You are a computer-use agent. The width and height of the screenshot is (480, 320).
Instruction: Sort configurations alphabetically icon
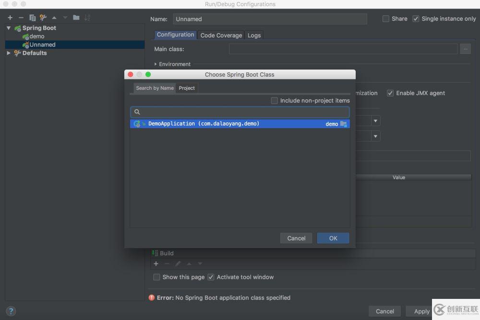(87, 17)
